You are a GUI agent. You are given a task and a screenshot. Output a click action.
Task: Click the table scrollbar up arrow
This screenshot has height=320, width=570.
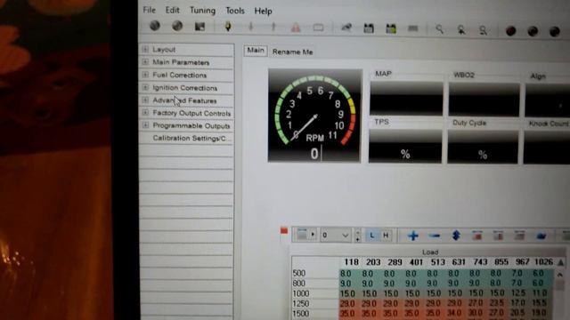[x=560, y=275]
